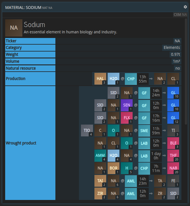Click the NA output in the Production row
Image resolution: width=190 pixels, height=206 pixels.
click(x=160, y=79)
